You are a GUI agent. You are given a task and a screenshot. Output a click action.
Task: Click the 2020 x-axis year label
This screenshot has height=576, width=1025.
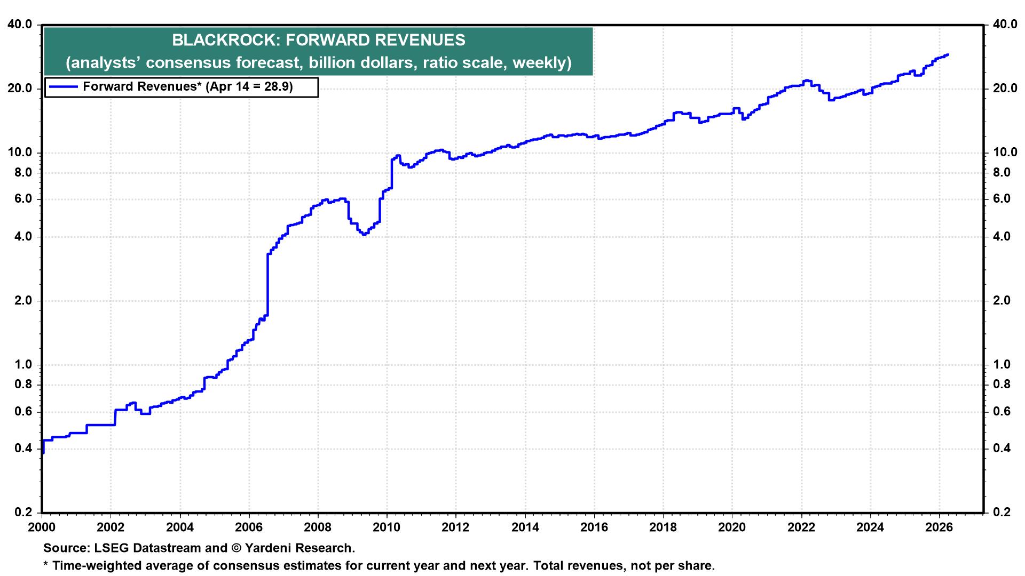click(732, 527)
